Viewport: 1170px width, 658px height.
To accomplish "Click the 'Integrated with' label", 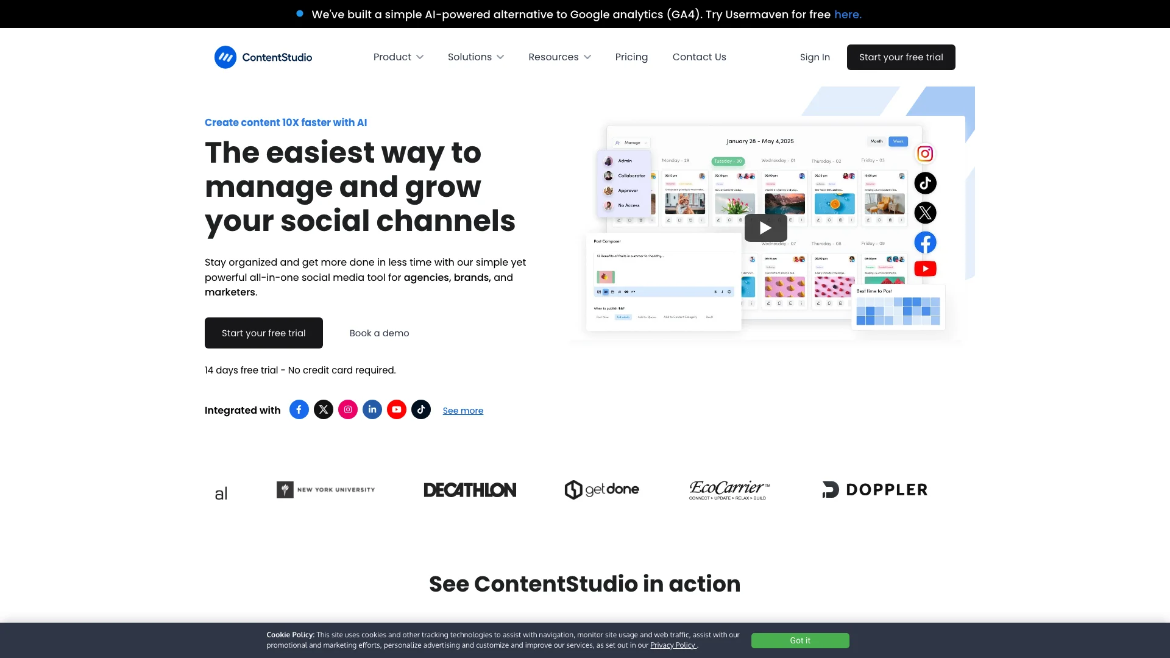I will click(x=243, y=410).
